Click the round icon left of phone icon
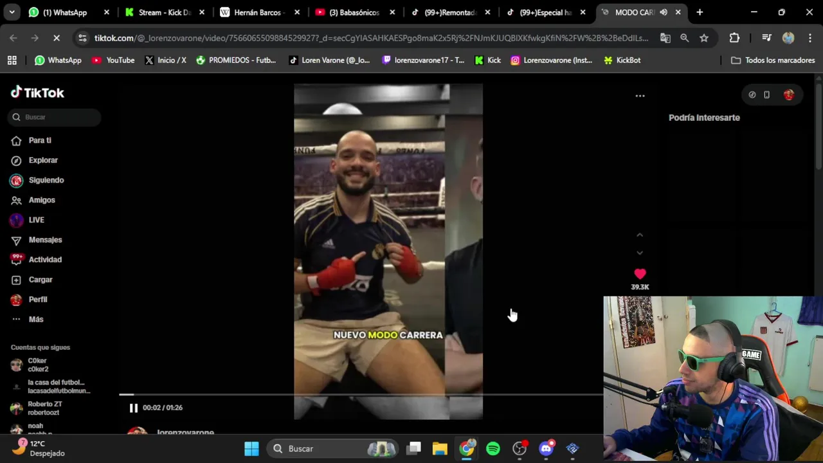 click(x=752, y=95)
